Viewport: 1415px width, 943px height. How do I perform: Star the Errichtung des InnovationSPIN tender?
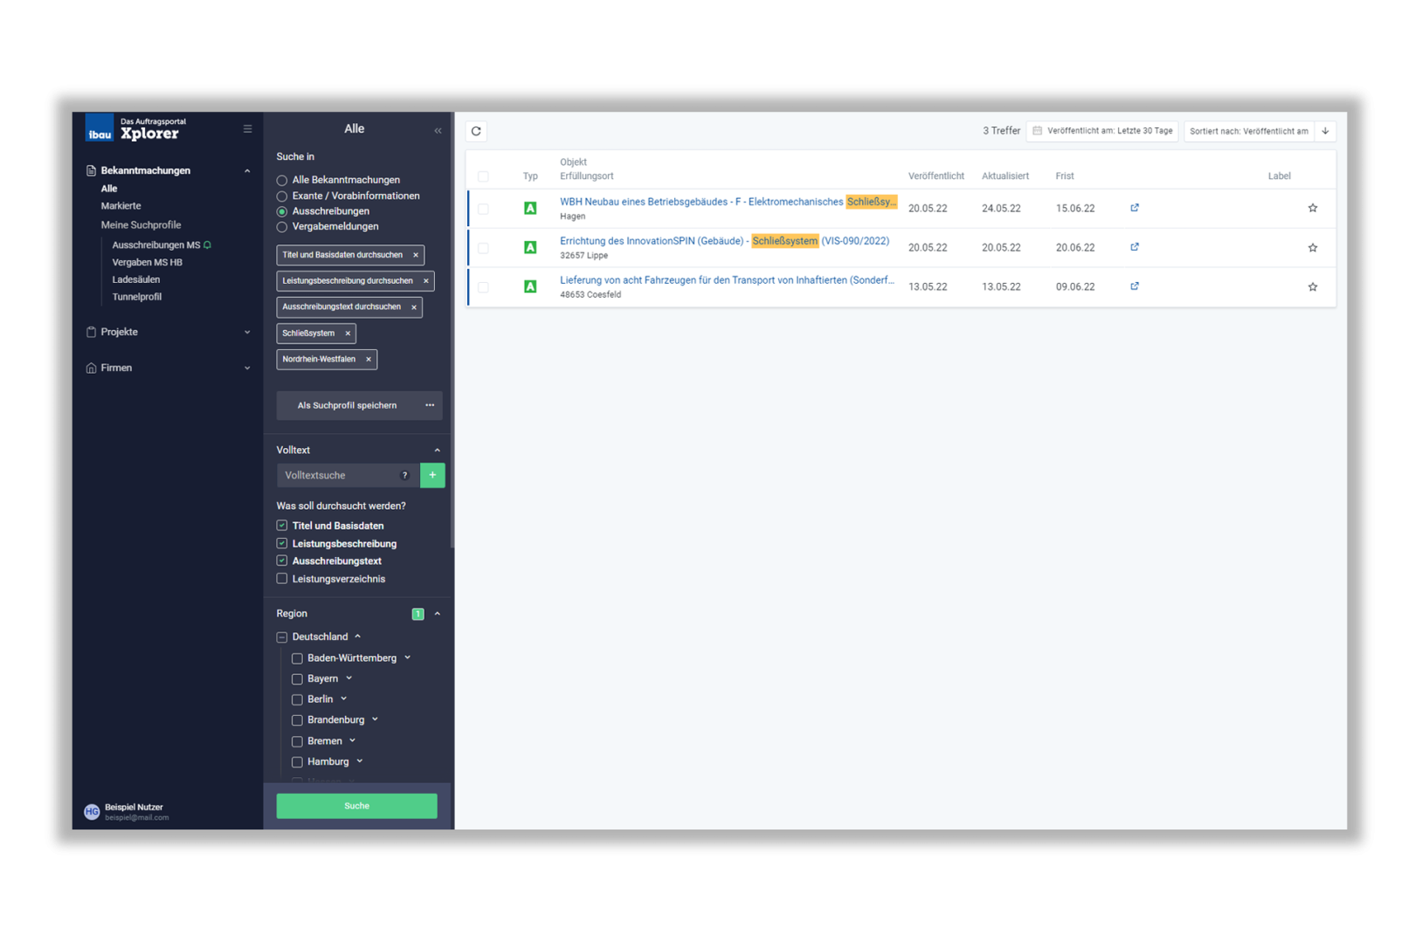(x=1312, y=248)
